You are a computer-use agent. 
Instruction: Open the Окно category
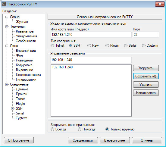14,46
